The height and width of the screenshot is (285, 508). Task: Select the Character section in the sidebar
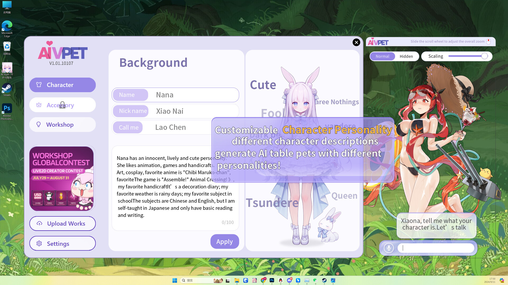coord(62,85)
